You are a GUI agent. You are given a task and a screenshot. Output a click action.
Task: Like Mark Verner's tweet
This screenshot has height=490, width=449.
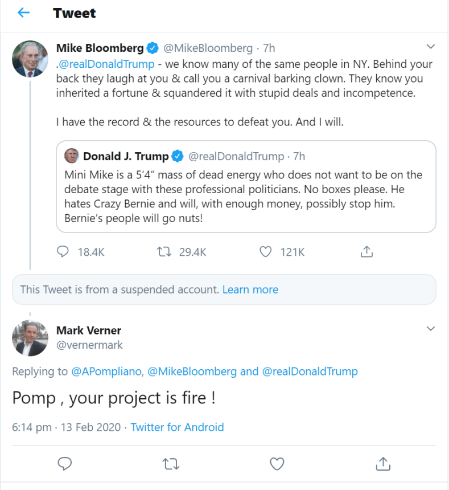(x=277, y=464)
